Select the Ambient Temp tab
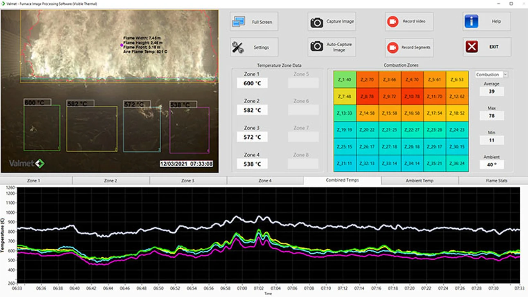Screen dimensions: 528x297 419,180
